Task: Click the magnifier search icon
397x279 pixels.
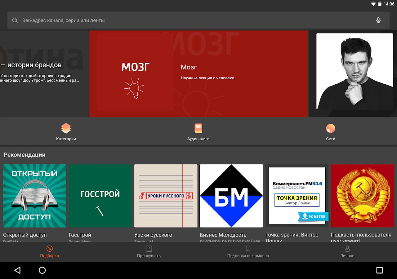Action: coord(15,20)
